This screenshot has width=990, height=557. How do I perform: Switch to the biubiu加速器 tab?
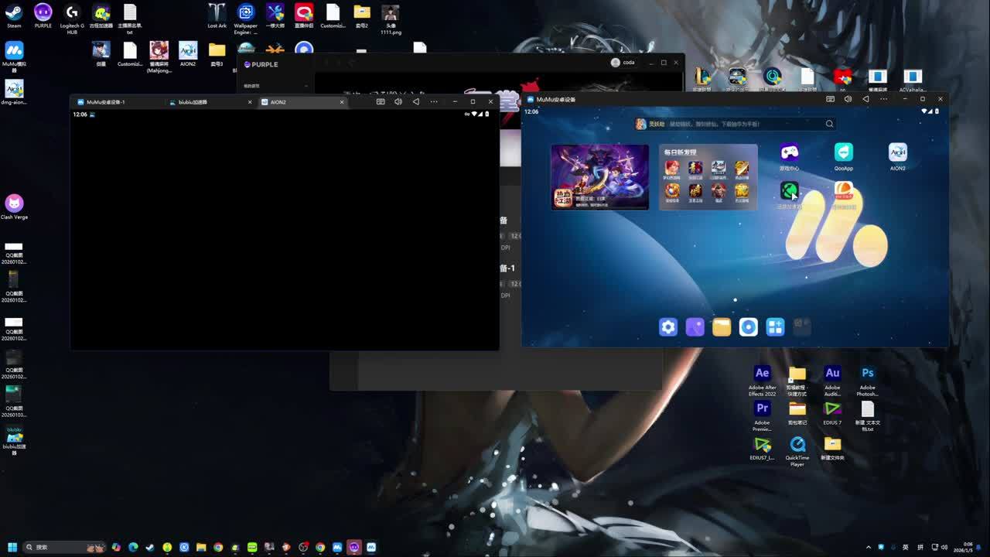click(x=193, y=102)
